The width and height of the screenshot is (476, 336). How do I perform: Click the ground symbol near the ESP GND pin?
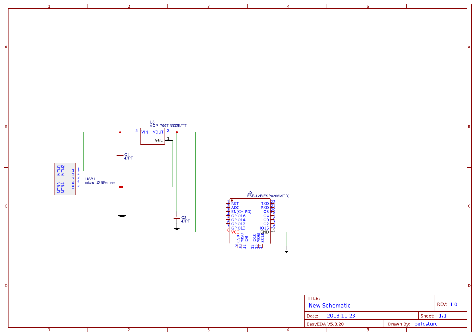(287, 251)
